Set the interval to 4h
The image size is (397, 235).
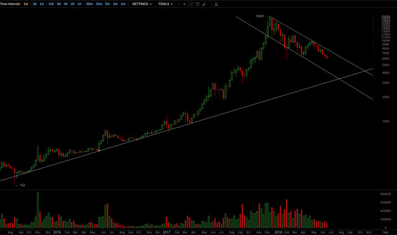pos(66,4)
